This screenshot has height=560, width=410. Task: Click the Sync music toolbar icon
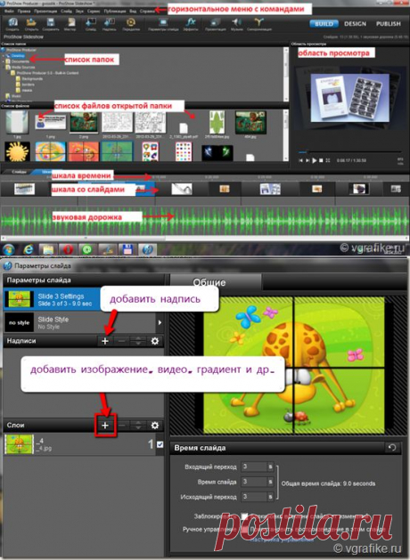(259, 24)
